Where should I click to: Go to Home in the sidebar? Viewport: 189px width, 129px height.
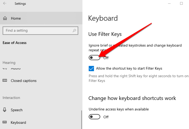(x=16, y=19)
